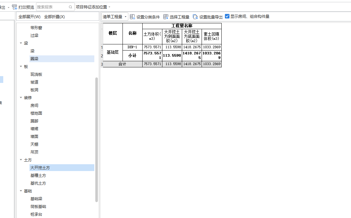
Task: Click the 设置分类条件 icon
Action: pyautogui.click(x=132, y=17)
